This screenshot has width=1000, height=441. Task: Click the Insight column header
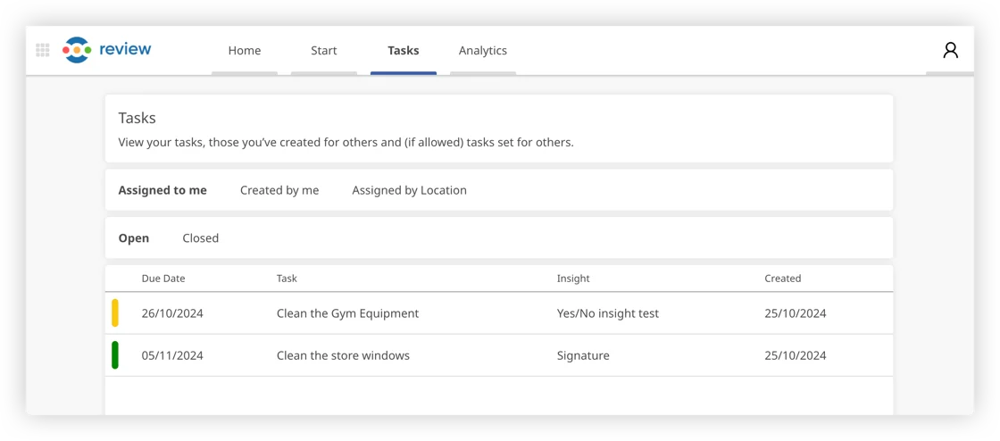[573, 279]
